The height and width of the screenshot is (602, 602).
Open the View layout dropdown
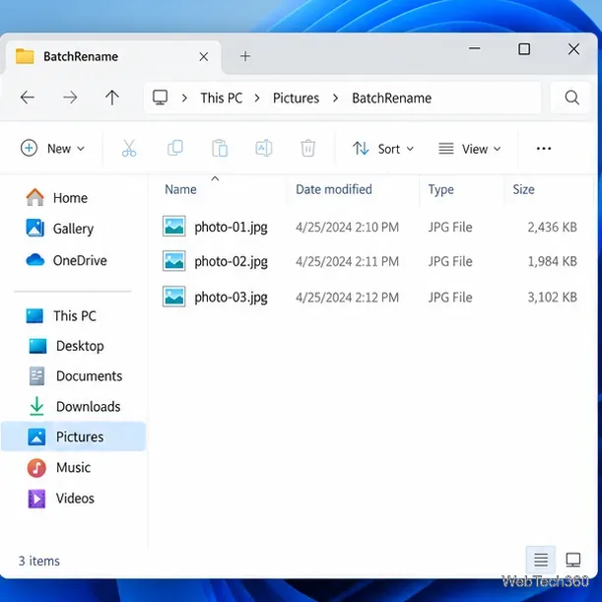470,149
